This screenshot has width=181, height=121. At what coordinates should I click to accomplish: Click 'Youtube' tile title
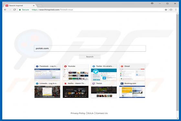point(71,66)
